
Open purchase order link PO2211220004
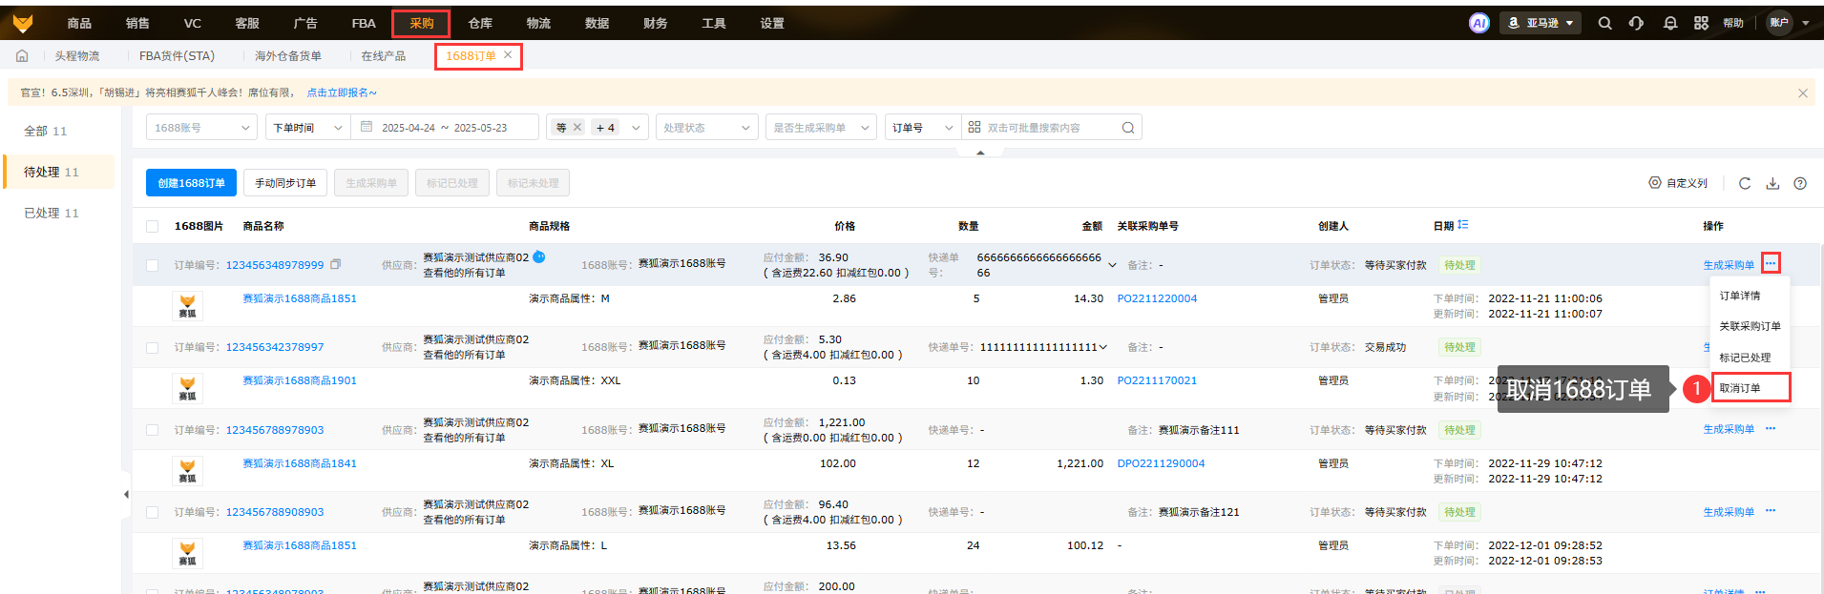pyautogui.click(x=1157, y=298)
